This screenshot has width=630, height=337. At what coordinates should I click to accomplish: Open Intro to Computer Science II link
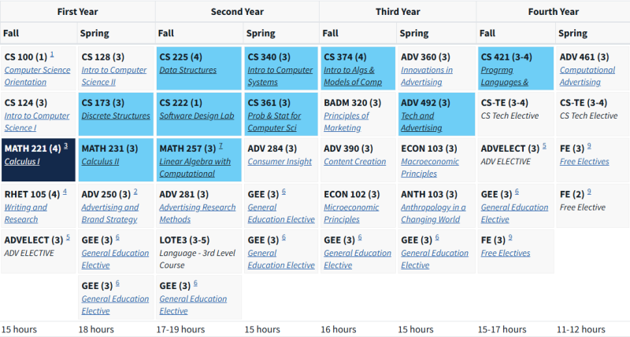click(x=114, y=75)
